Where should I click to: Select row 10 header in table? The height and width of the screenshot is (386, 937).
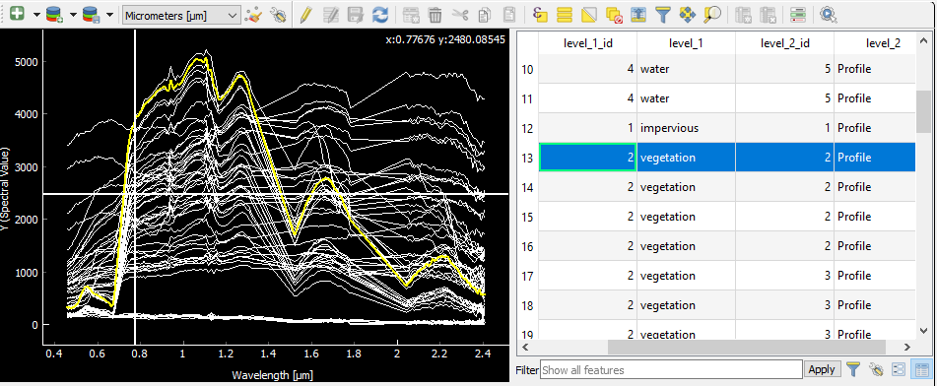point(527,69)
